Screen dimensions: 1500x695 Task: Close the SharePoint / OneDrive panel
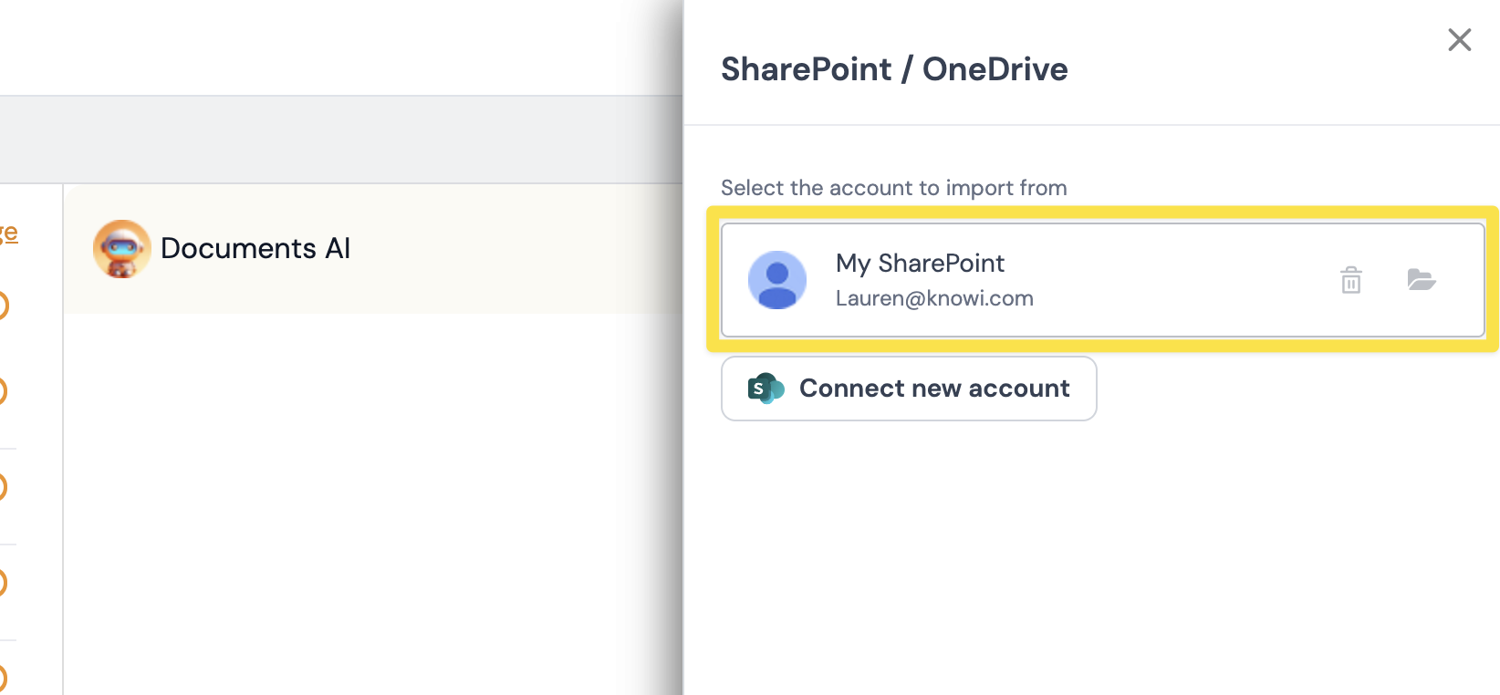tap(1459, 40)
